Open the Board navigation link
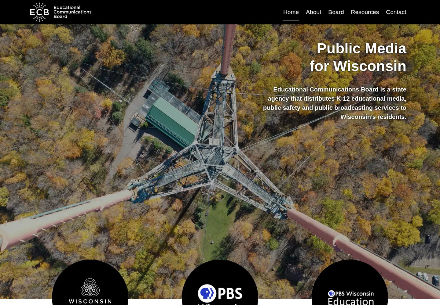This screenshot has width=440, height=305. click(x=336, y=12)
